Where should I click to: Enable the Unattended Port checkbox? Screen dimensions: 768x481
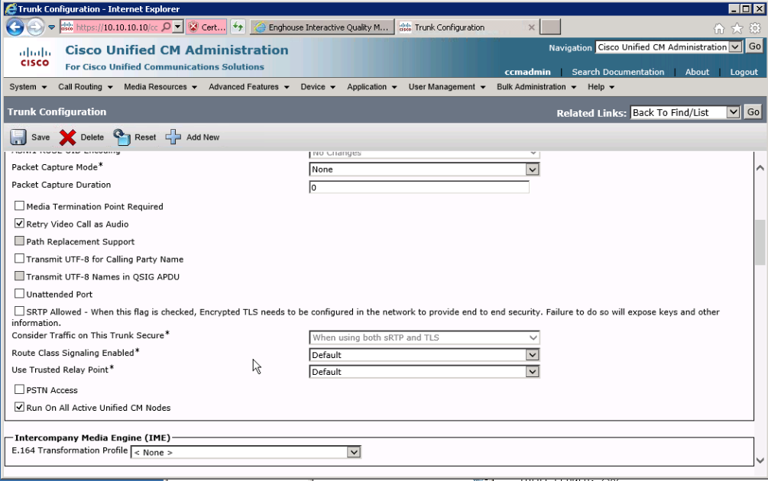19,294
